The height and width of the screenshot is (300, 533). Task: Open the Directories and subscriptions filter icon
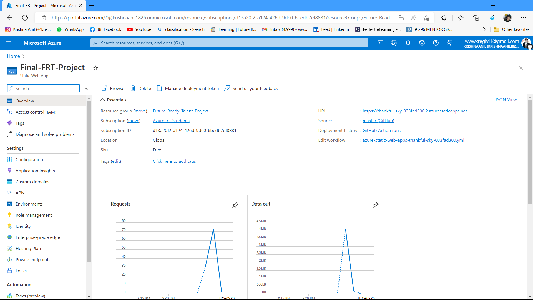[x=394, y=43]
